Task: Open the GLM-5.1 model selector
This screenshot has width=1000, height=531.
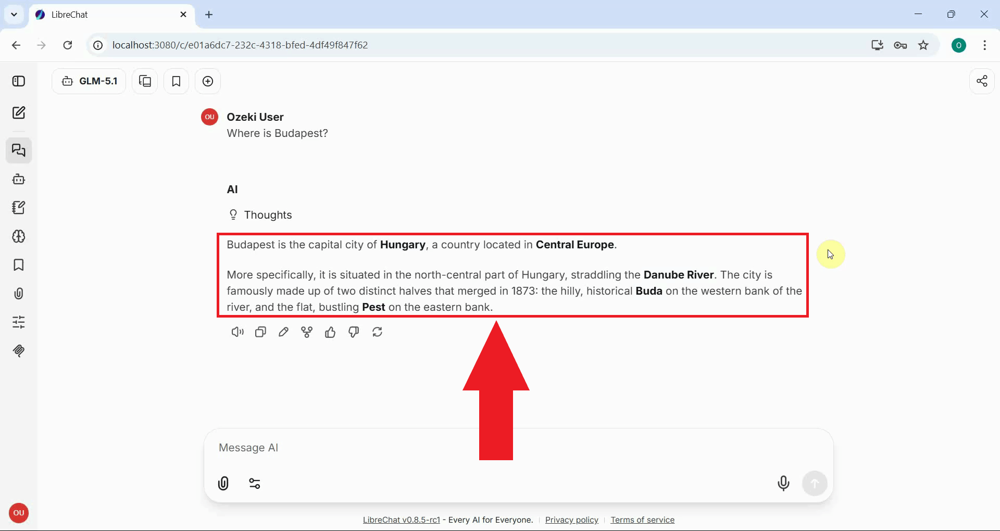Action: (x=89, y=81)
